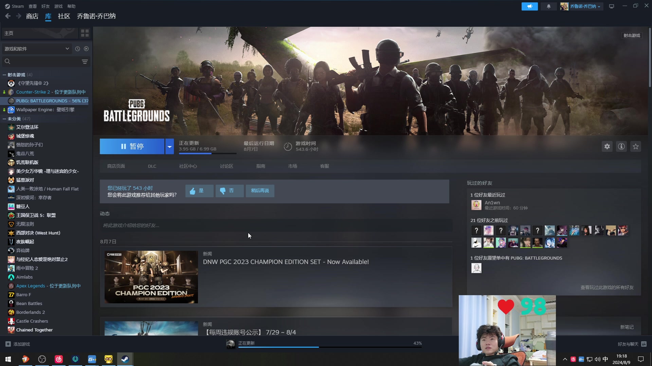Click the 主页 library home button
The image size is (652, 366).
(40, 33)
